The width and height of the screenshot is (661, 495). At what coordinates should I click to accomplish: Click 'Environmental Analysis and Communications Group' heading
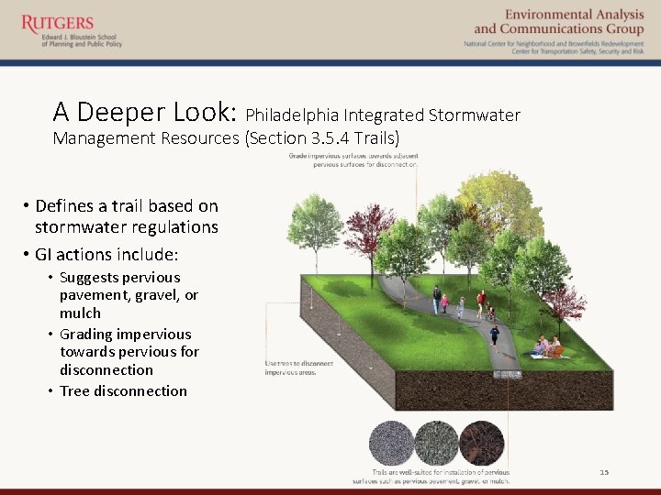pos(559,22)
